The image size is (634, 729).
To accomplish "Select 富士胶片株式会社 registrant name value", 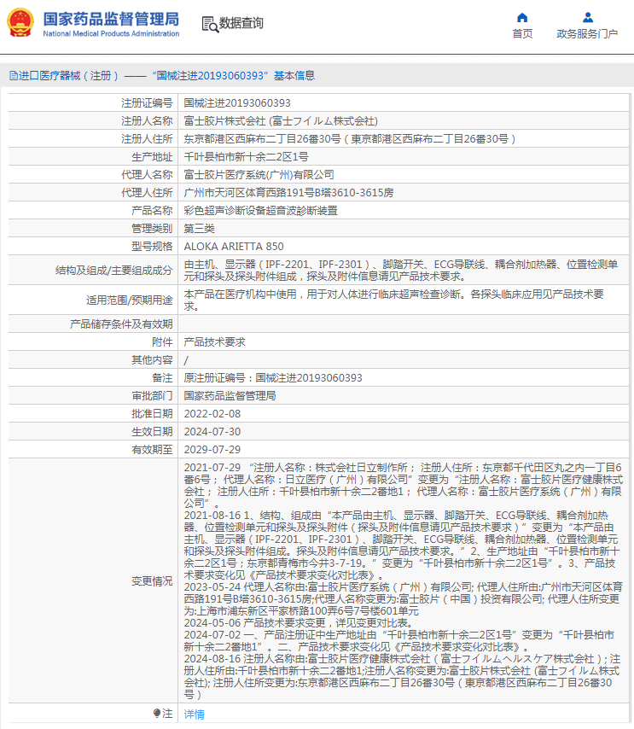I will coord(281,121).
